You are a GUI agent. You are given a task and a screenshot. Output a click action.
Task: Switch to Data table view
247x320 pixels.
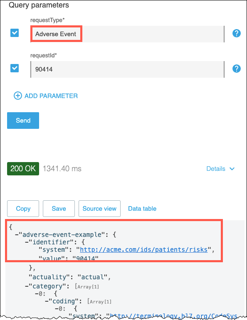(x=142, y=209)
